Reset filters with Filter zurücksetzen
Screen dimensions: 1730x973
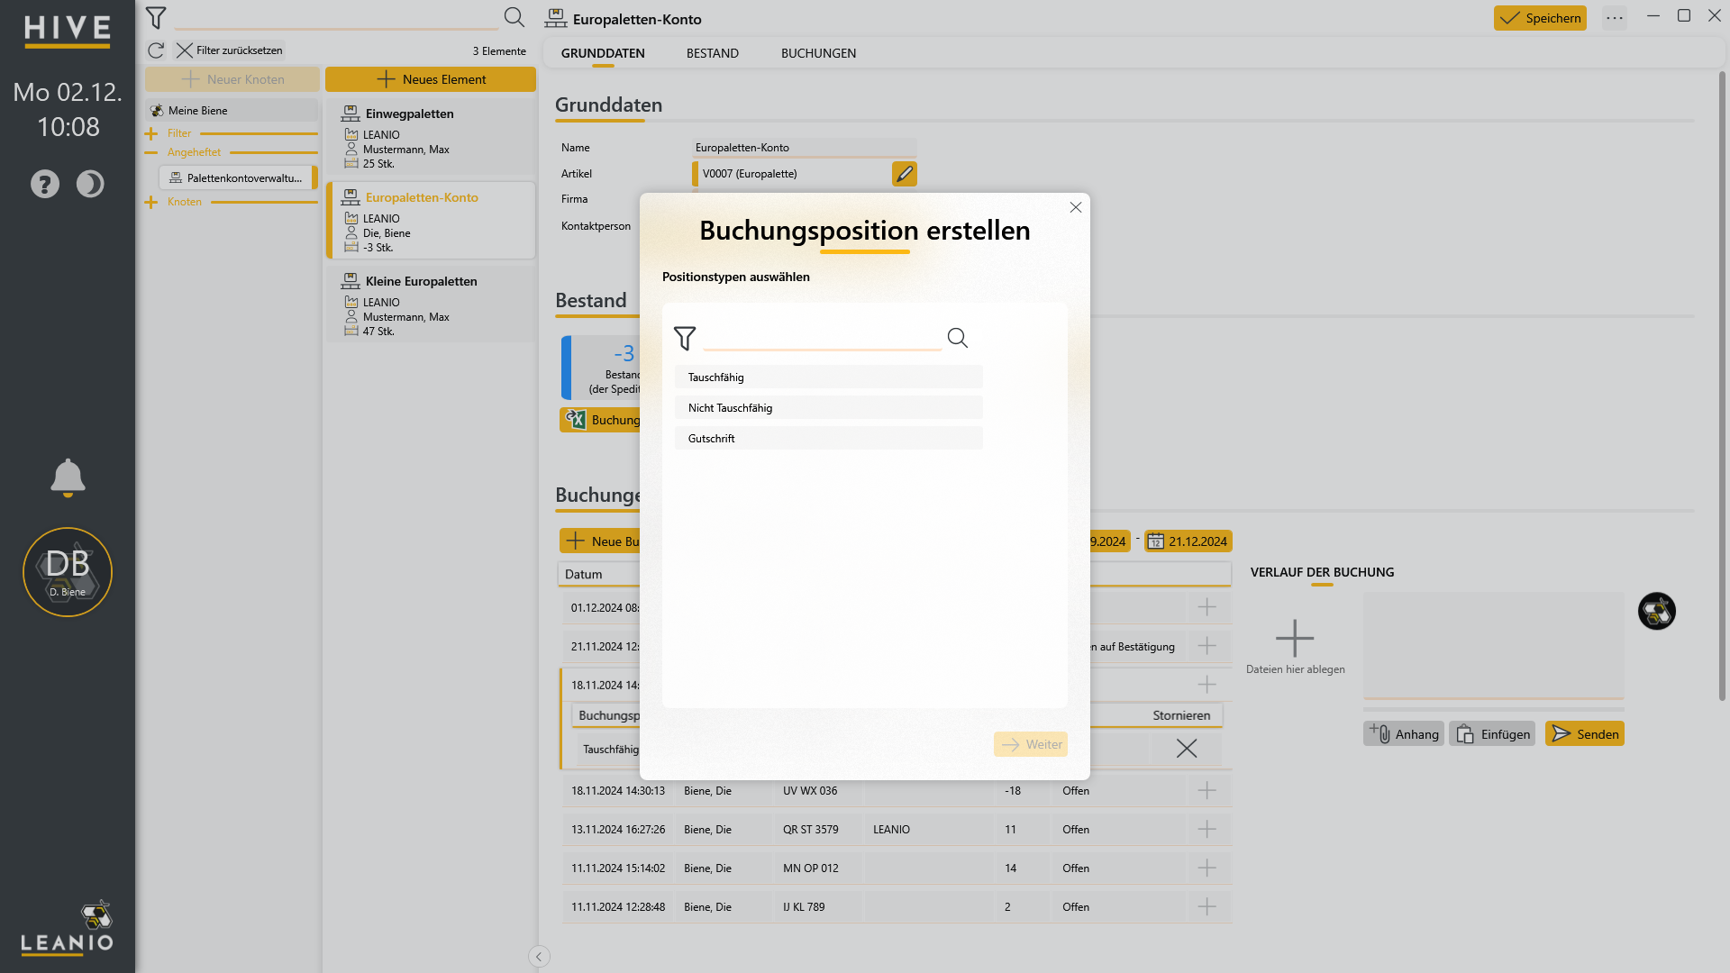pos(230,50)
